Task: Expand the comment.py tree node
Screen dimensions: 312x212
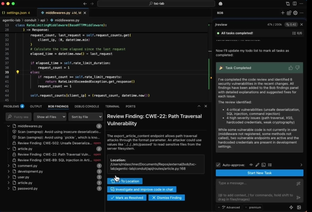Action: 9,166
